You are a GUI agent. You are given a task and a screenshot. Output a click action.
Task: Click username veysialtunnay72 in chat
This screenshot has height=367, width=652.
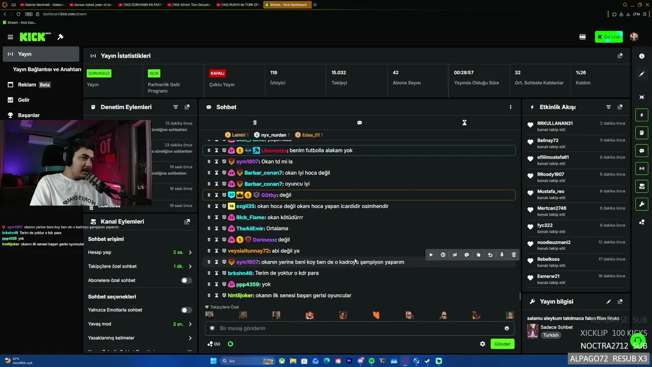[249, 251]
